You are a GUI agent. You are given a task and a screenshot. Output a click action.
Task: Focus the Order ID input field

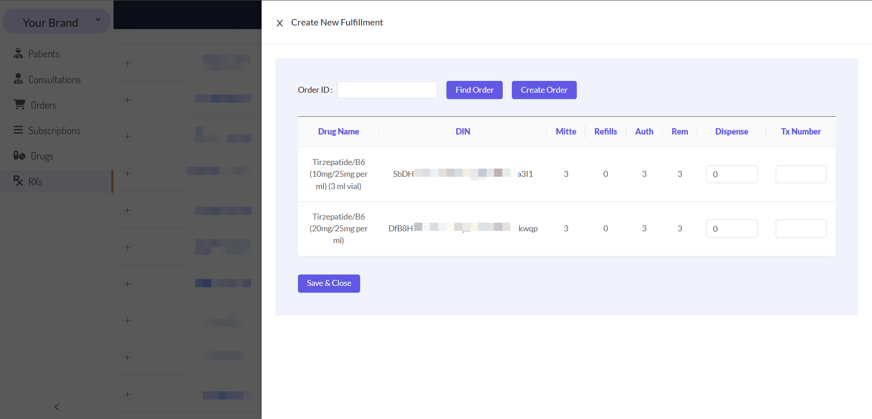pyautogui.click(x=387, y=90)
